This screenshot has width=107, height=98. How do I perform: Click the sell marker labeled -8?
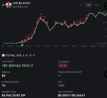coord(37,22)
